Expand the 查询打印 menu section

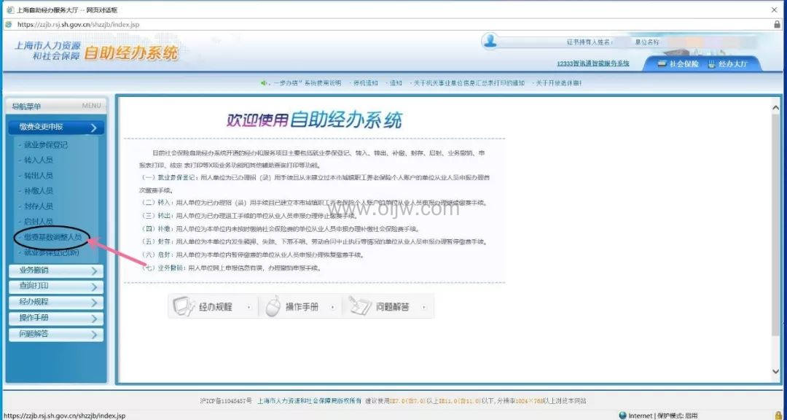(x=56, y=287)
